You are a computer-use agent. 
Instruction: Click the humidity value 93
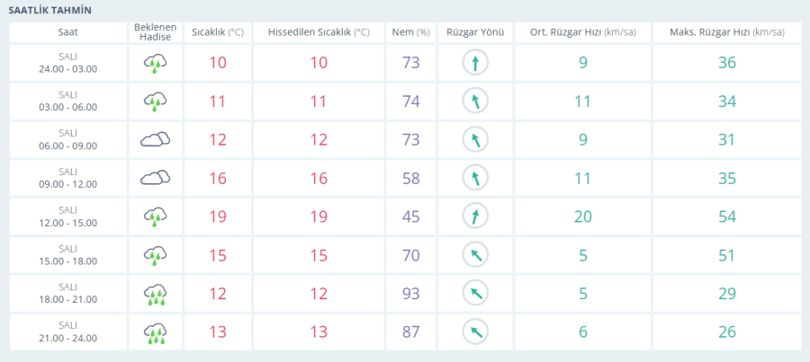pos(410,294)
